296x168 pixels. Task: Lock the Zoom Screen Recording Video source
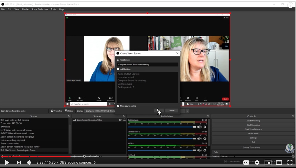[124, 120]
